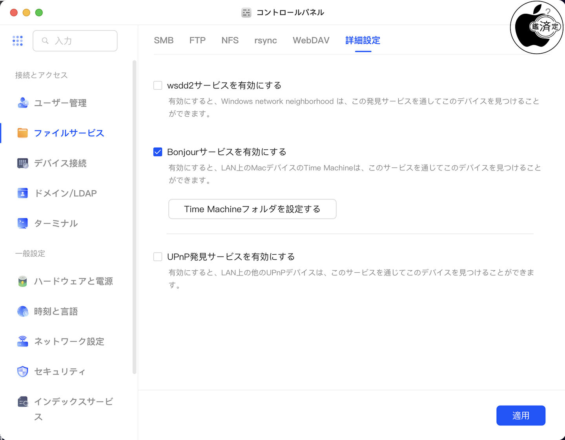Click the search magnifier icon

(45, 41)
